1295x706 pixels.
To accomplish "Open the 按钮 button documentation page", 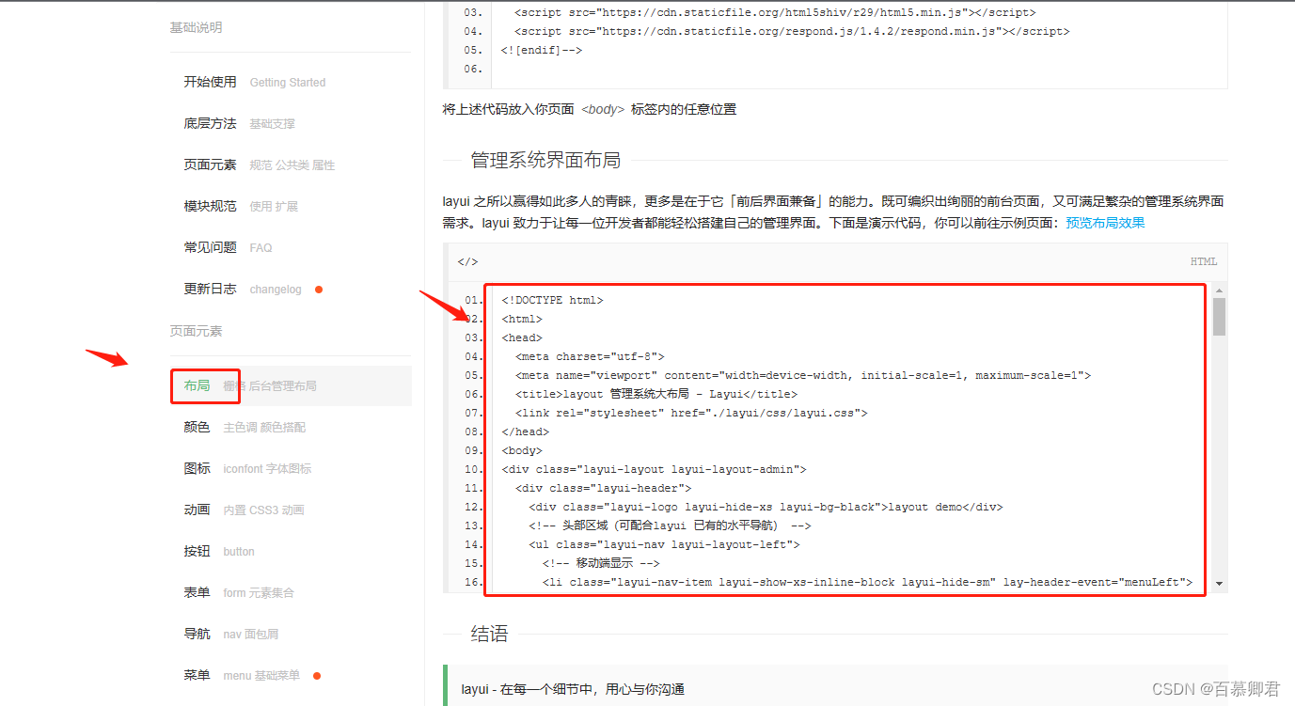I will click(197, 551).
